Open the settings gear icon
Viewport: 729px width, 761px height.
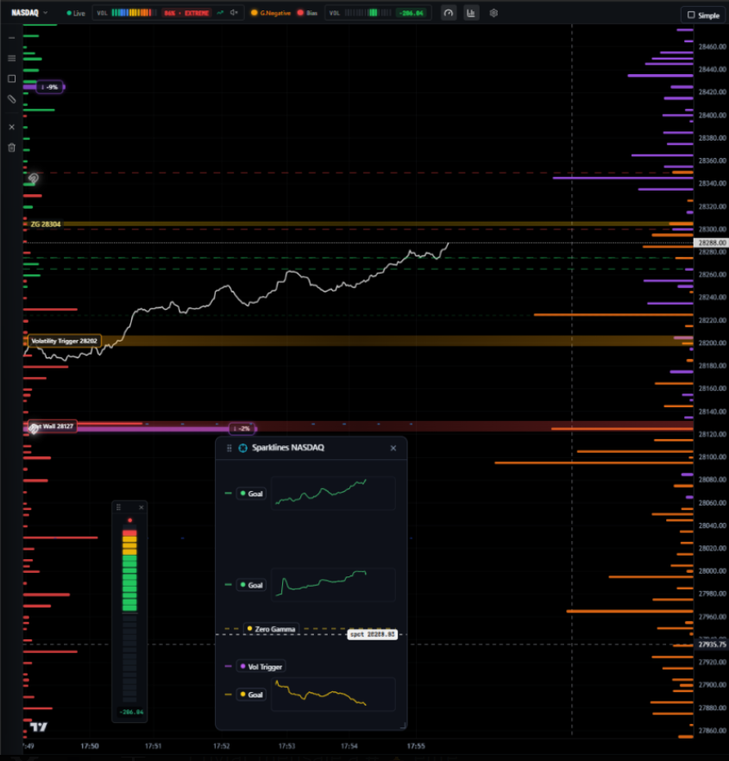493,13
